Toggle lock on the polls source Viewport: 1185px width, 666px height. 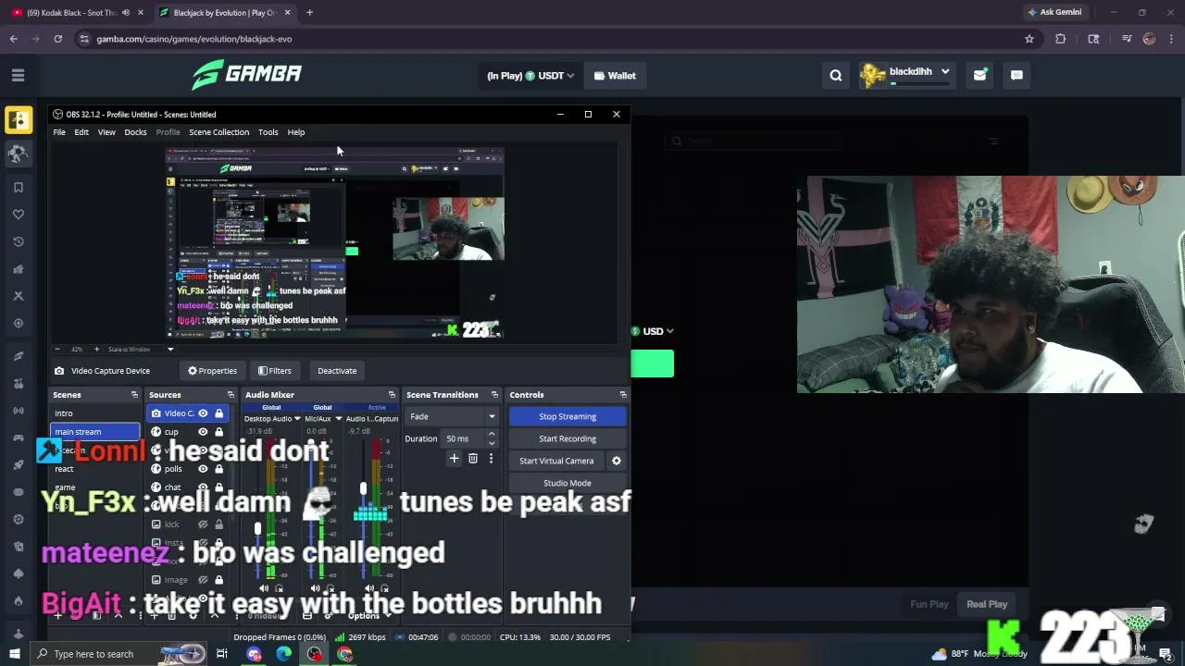click(x=218, y=469)
